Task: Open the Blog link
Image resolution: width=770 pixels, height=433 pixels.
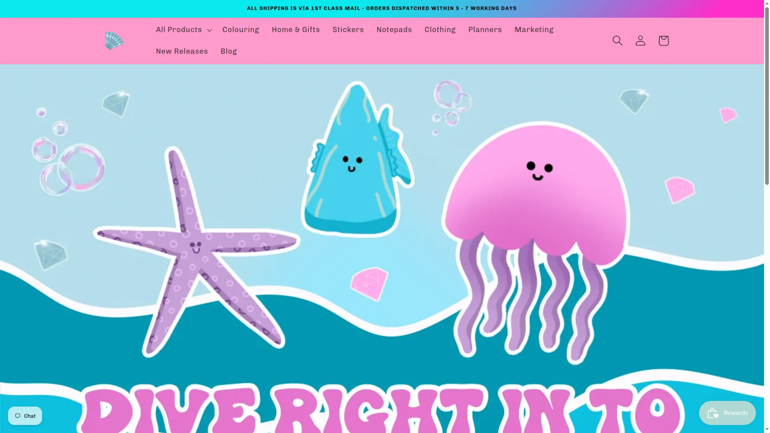Action: pos(229,51)
